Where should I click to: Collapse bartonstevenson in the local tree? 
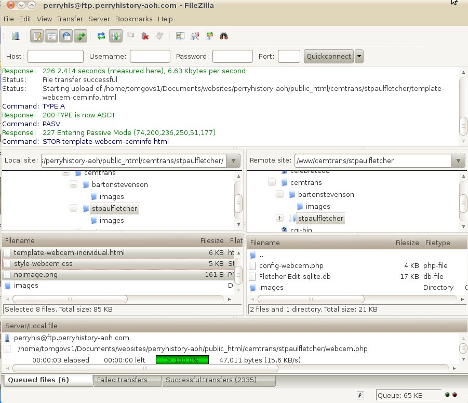[73, 184]
